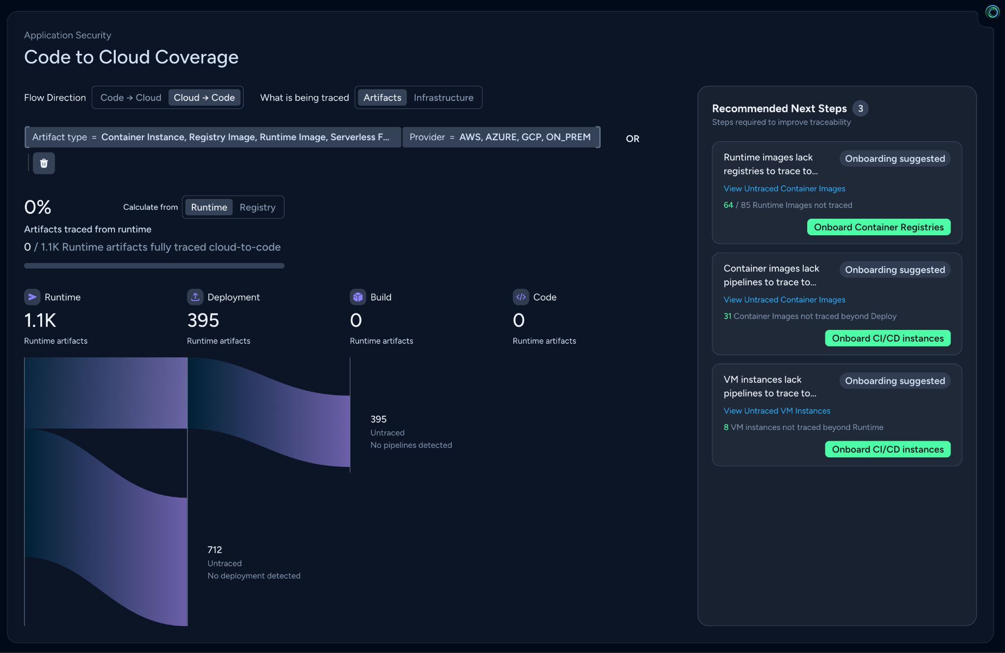Viewport: 1005px width, 653px height.
Task: Click '64 / 85 Runtime Images not traced'
Action: [x=788, y=205]
